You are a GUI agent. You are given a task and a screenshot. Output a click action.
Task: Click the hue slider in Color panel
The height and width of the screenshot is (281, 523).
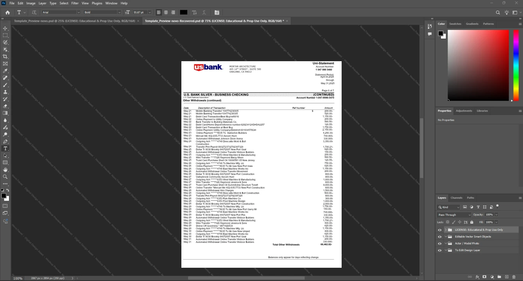coord(516,65)
